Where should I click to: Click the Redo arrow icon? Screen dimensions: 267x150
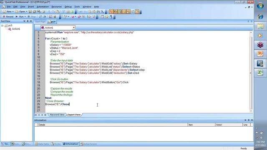pyautogui.click(x=85, y=12)
